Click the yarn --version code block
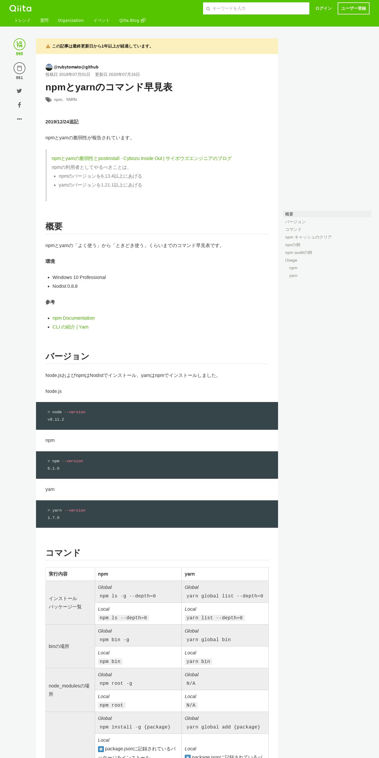This screenshot has width=379, height=758. point(157,514)
